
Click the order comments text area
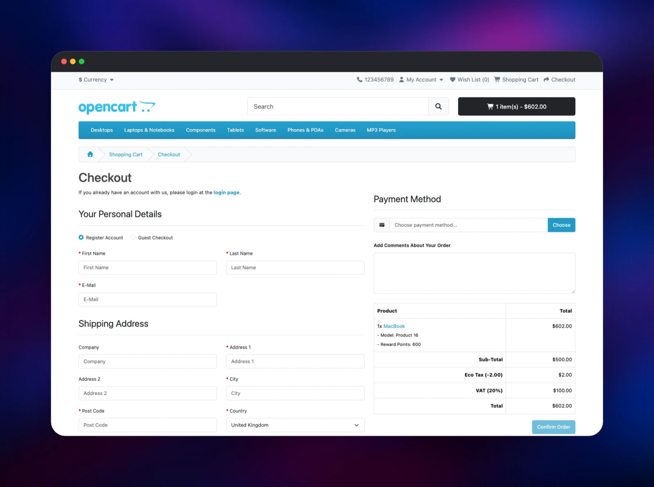(x=475, y=273)
